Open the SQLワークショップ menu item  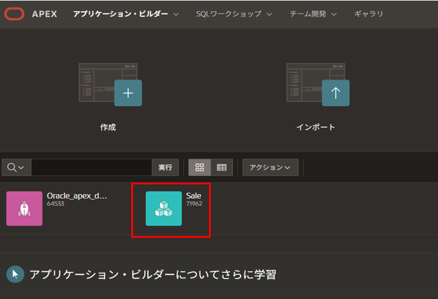click(228, 13)
